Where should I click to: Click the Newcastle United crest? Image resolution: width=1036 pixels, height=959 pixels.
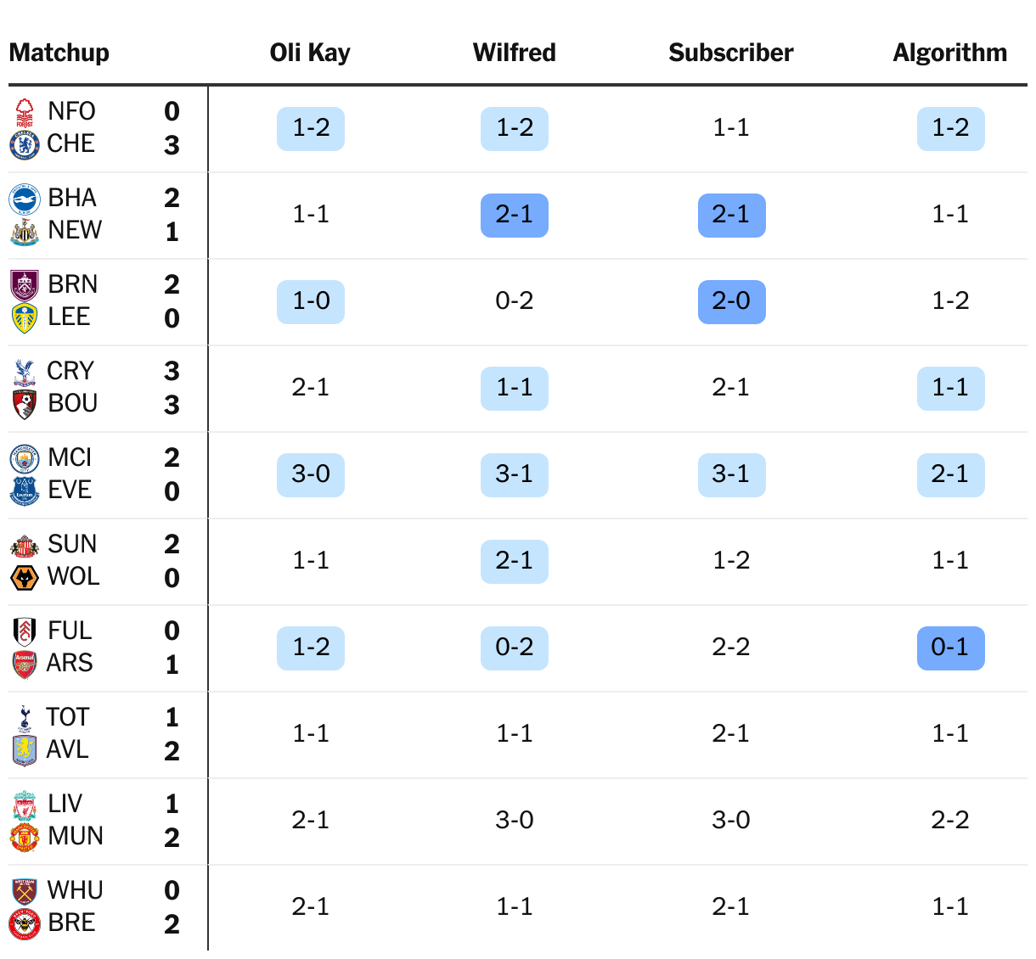tap(25, 232)
